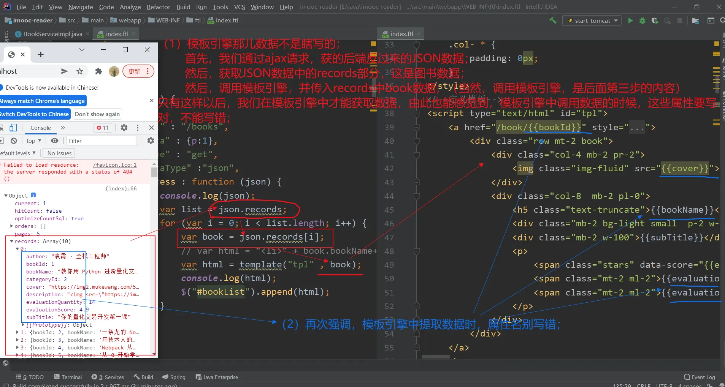Image resolution: width=725 pixels, height=387 pixels.
Task: Toggle device toolbar in DevTools
Action: click(x=13, y=128)
